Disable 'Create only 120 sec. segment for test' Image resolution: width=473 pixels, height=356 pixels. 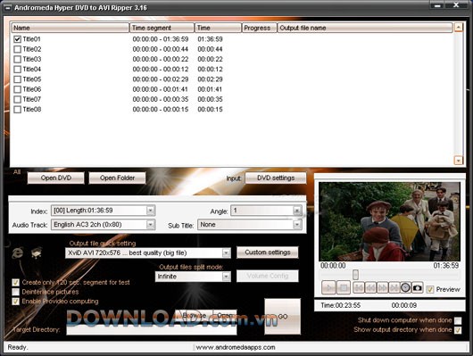[x=15, y=282]
